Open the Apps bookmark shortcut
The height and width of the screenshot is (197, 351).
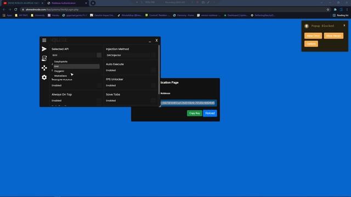tap(7, 15)
